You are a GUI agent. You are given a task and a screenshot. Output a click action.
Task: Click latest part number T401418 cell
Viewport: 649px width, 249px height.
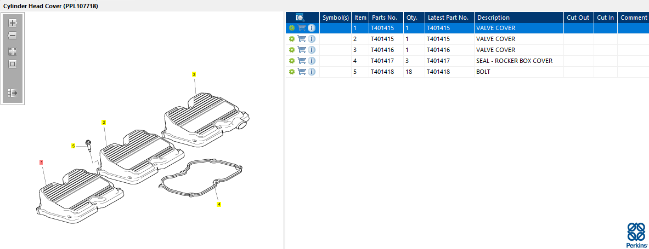[449, 72]
